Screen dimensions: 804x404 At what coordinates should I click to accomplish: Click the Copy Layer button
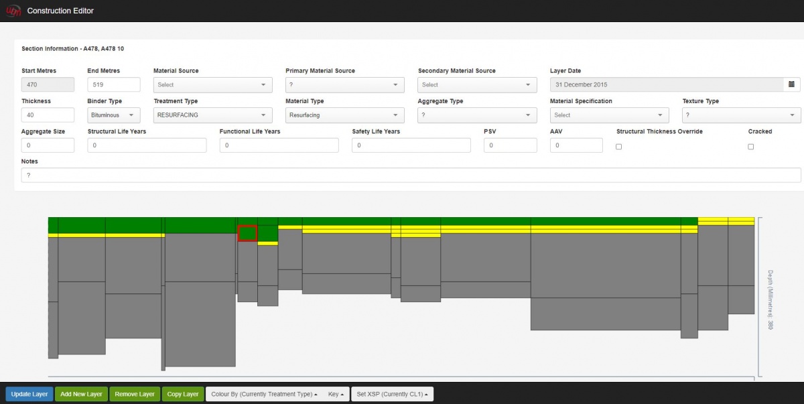pyautogui.click(x=182, y=394)
